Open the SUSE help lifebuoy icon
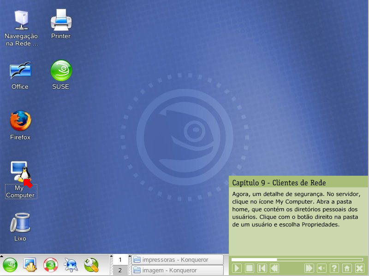The height and width of the screenshot is (276, 369). click(50, 265)
